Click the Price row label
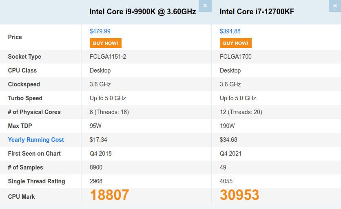341x209 pixels. click(x=15, y=37)
